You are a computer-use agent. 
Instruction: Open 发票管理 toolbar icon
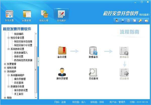click(27, 15)
